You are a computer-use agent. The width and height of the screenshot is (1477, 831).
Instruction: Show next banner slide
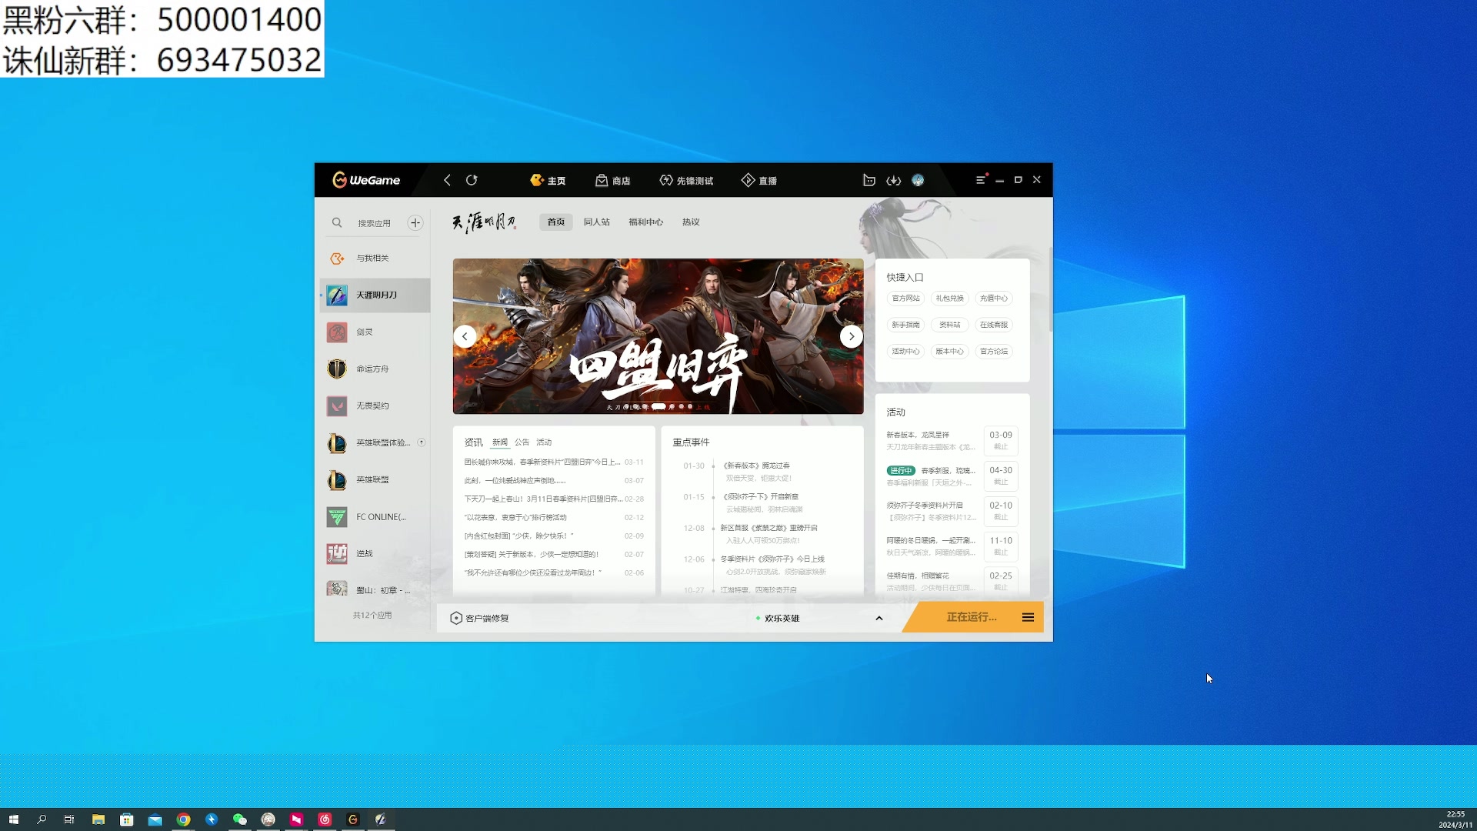tap(852, 336)
